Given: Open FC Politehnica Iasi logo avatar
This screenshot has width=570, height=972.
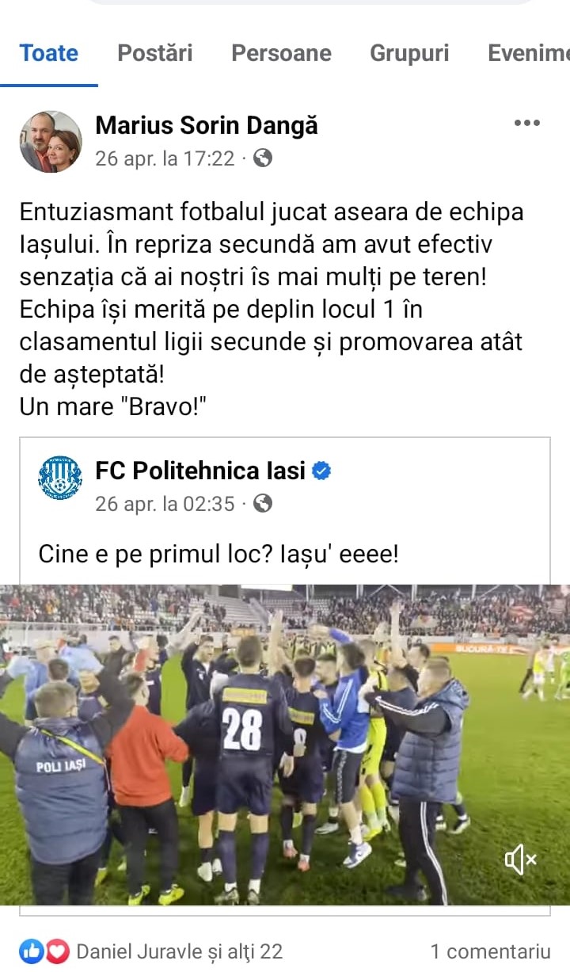Looking at the screenshot, I should (60, 478).
